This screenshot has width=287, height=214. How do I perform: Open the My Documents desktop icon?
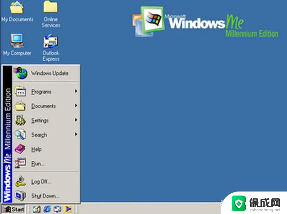coord(17,7)
